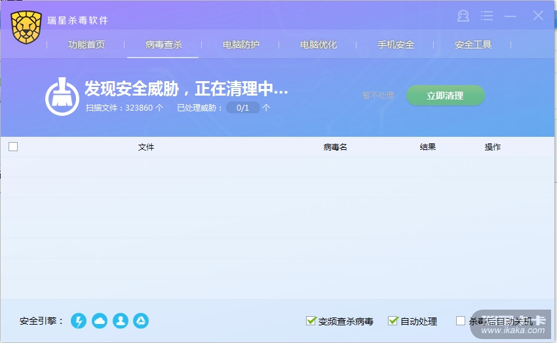Screen dimensions: 557x343
Task: Click the 安全引擎： label
Action: (41, 321)
